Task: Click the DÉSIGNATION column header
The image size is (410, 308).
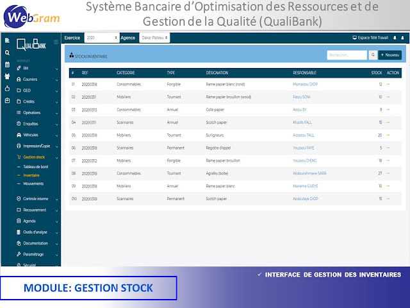Action: coord(217,73)
